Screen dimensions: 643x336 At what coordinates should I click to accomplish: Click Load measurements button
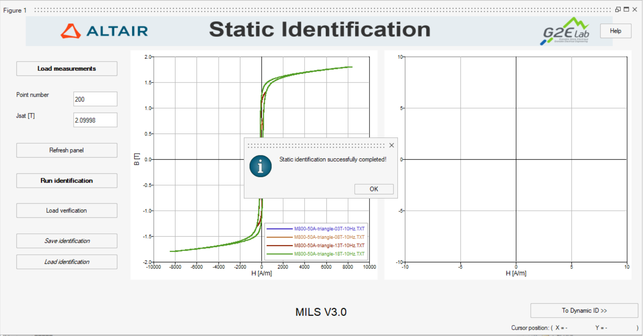coord(67,69)
